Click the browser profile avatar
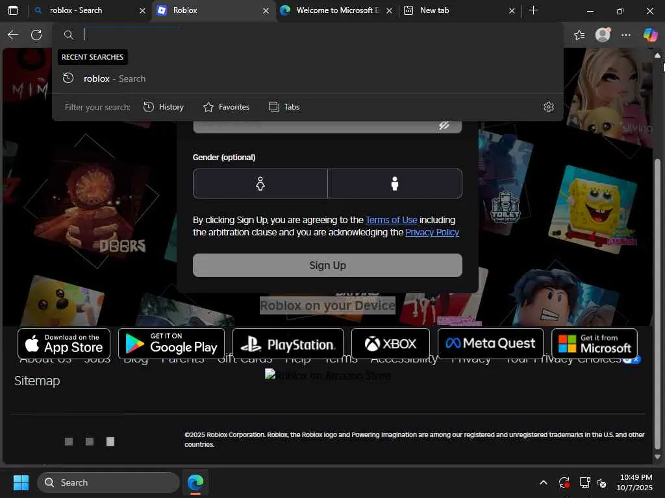This screenshot has height=498, width=665. [603, 35]
